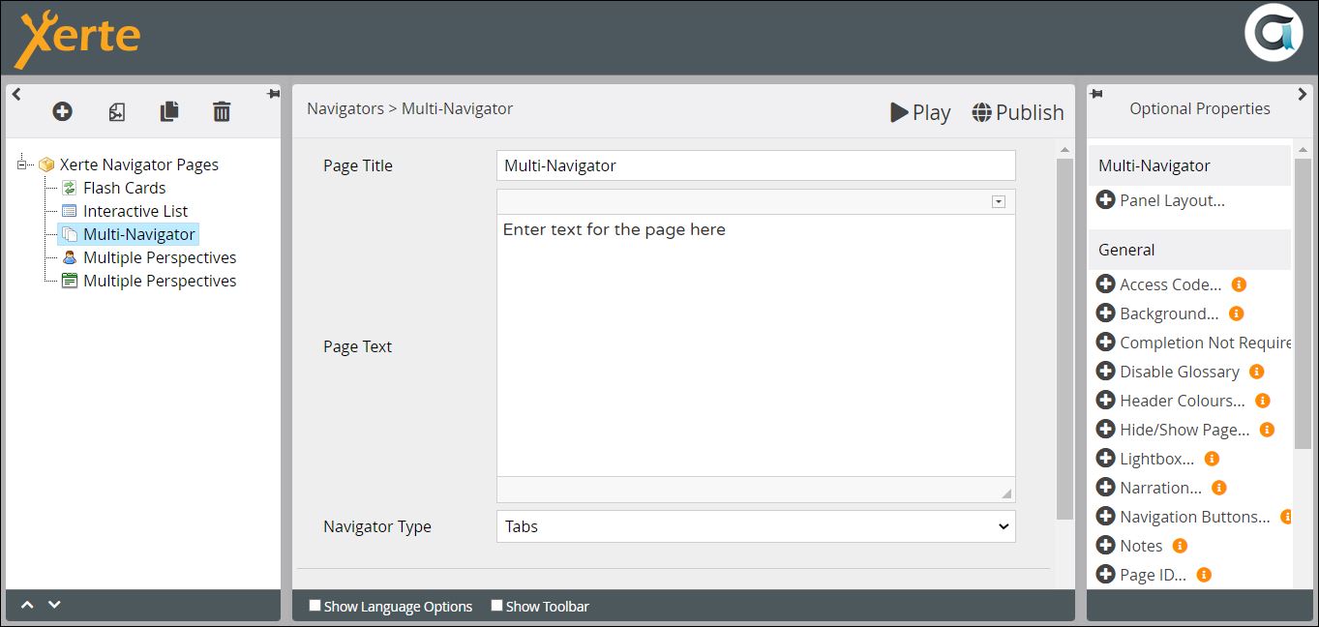The image size is (1319, 627).
Task: Select Flash Cards page in the tree
Action: click(124, 188)
